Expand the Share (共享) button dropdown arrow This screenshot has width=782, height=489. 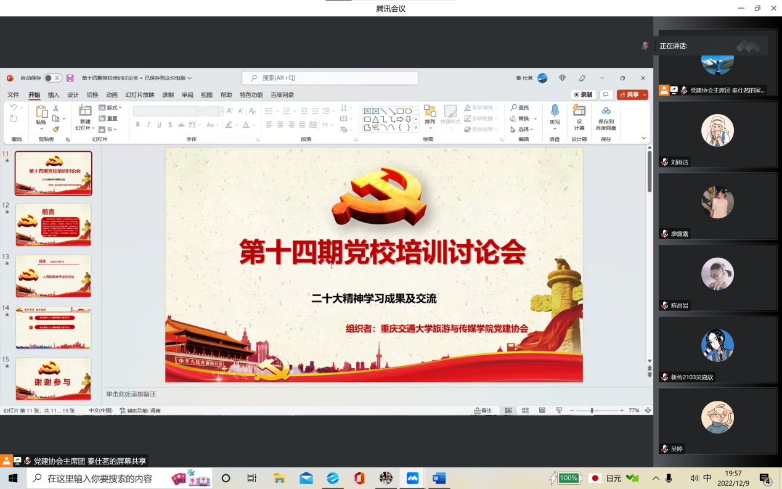645,95
